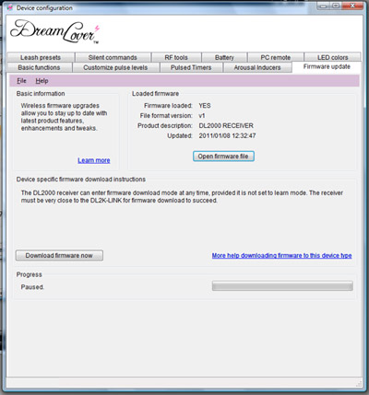Click the DreamLover app icon in title bar
369x395 pixels.
pyautogui.click(x=10, y=7)
